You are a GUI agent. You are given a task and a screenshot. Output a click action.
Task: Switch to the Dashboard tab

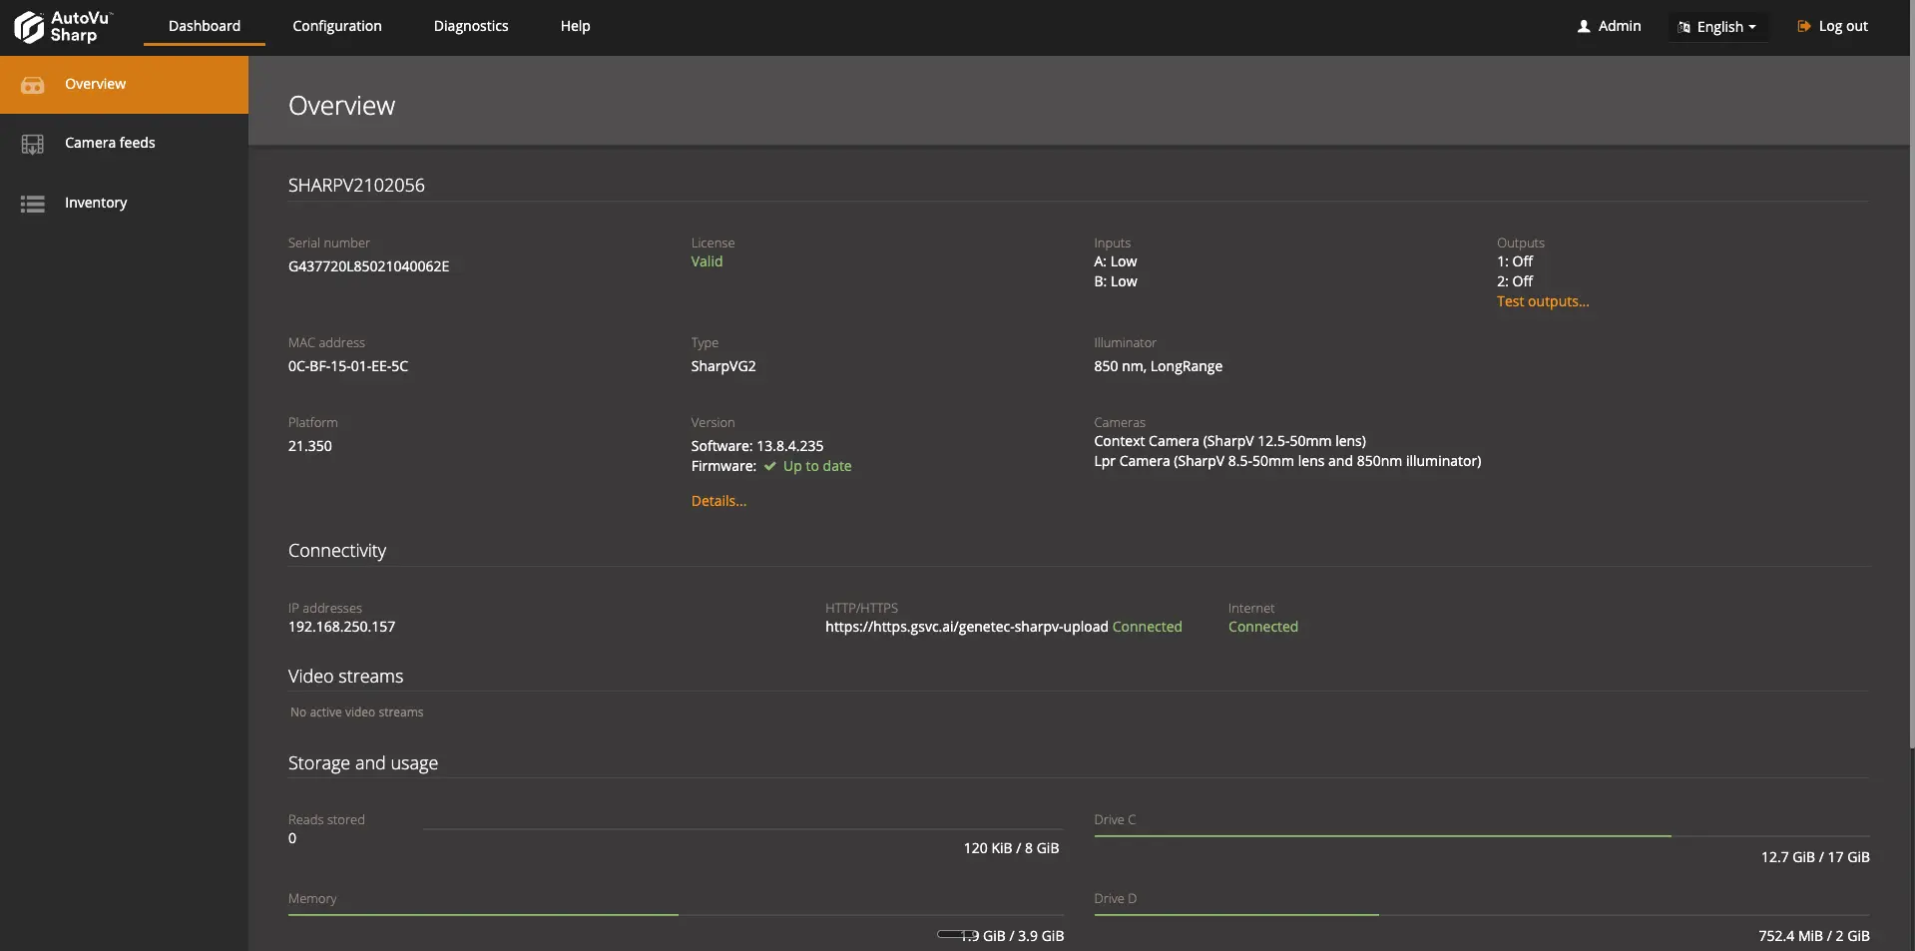(x=205, y=26)
